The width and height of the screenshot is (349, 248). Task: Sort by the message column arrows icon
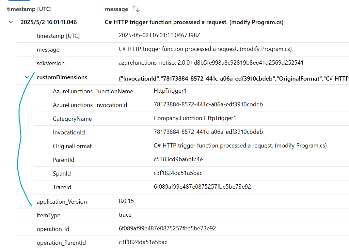(136, 9)
